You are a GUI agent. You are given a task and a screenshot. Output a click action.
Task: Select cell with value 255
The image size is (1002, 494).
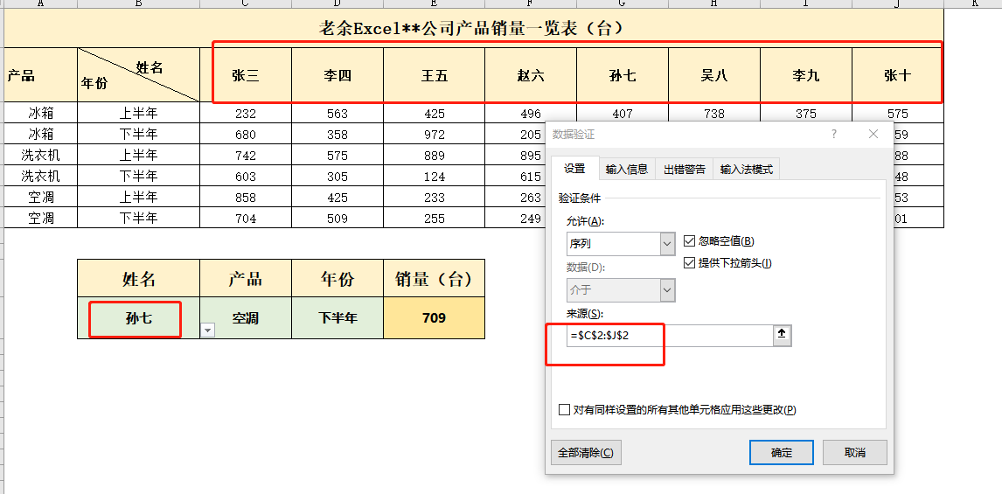click(x=434, y=218)
